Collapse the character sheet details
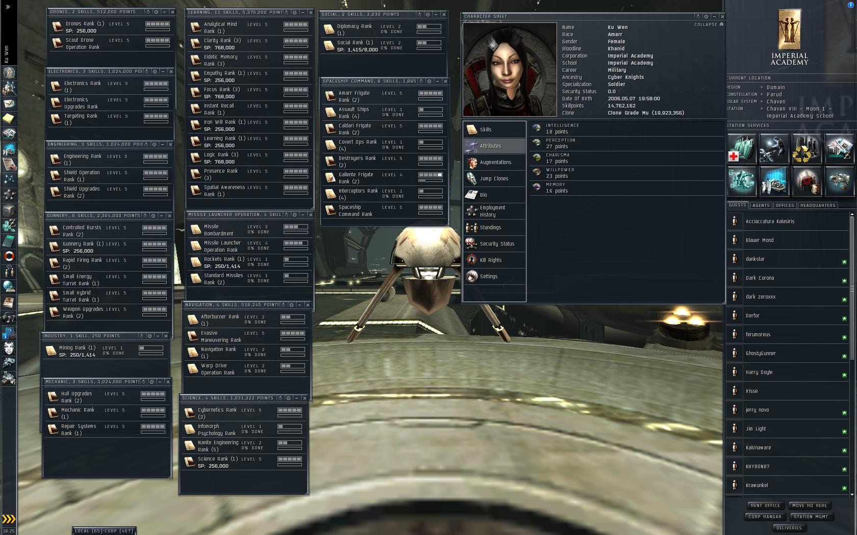This screenshot has width=857, height=535. [709, 24]
